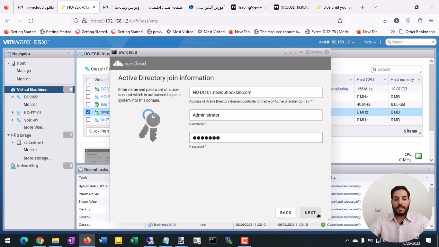Click the NEXT button in ownCloud setup

[x=310, y=213]
